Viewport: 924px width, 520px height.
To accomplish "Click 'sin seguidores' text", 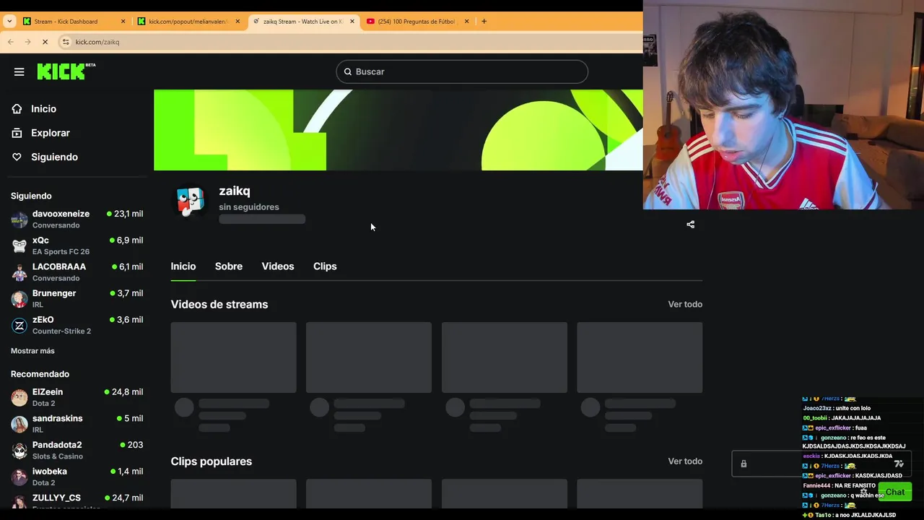I will (249, 207).
